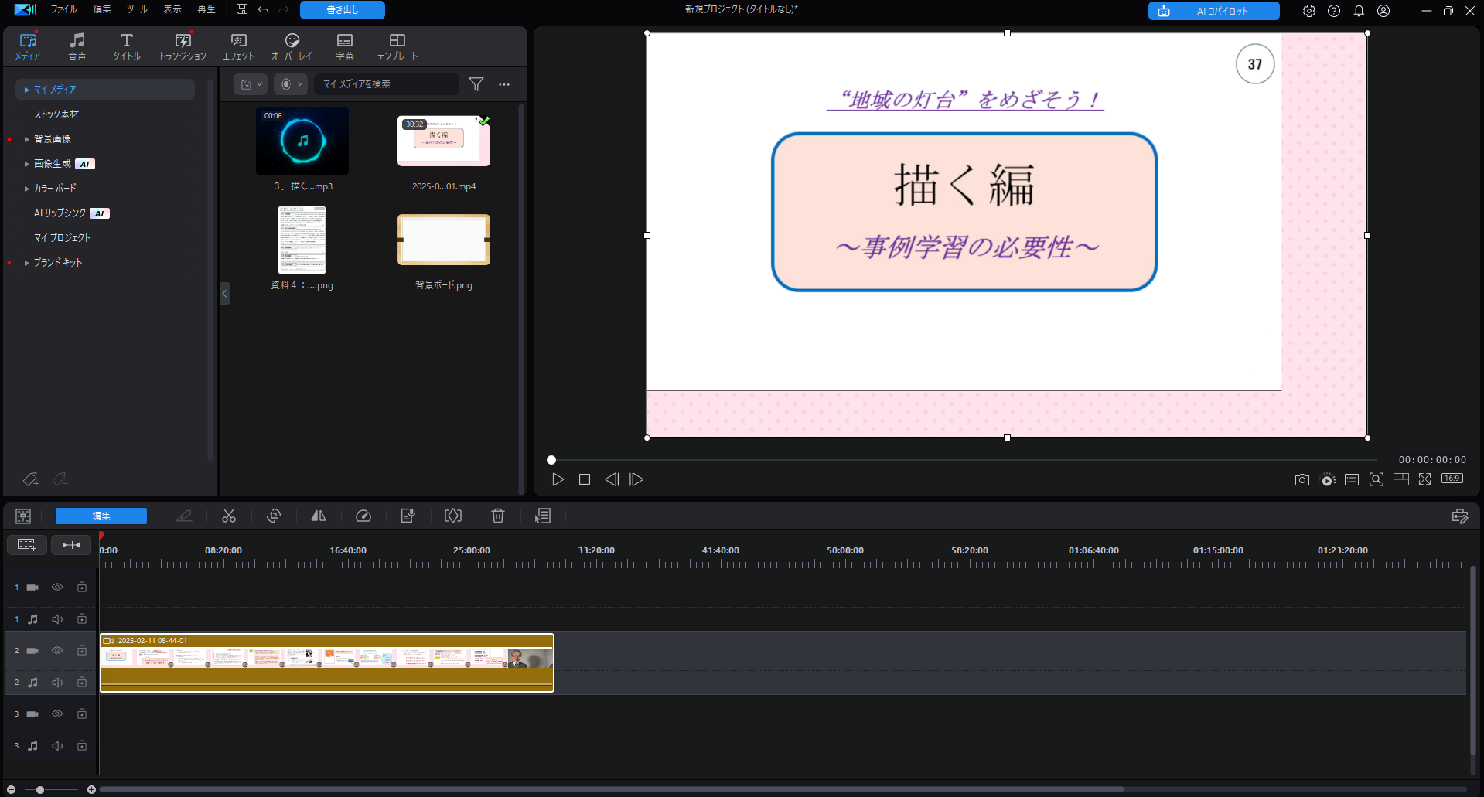Lock video track 1
This screenshot has width=1484, height=797.
(x=81, y=588)
